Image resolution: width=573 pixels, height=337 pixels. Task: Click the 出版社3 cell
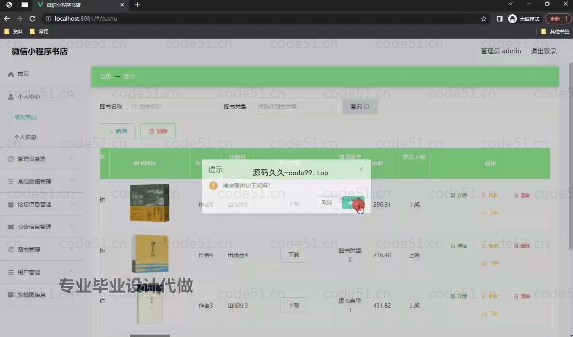(238, 305)
